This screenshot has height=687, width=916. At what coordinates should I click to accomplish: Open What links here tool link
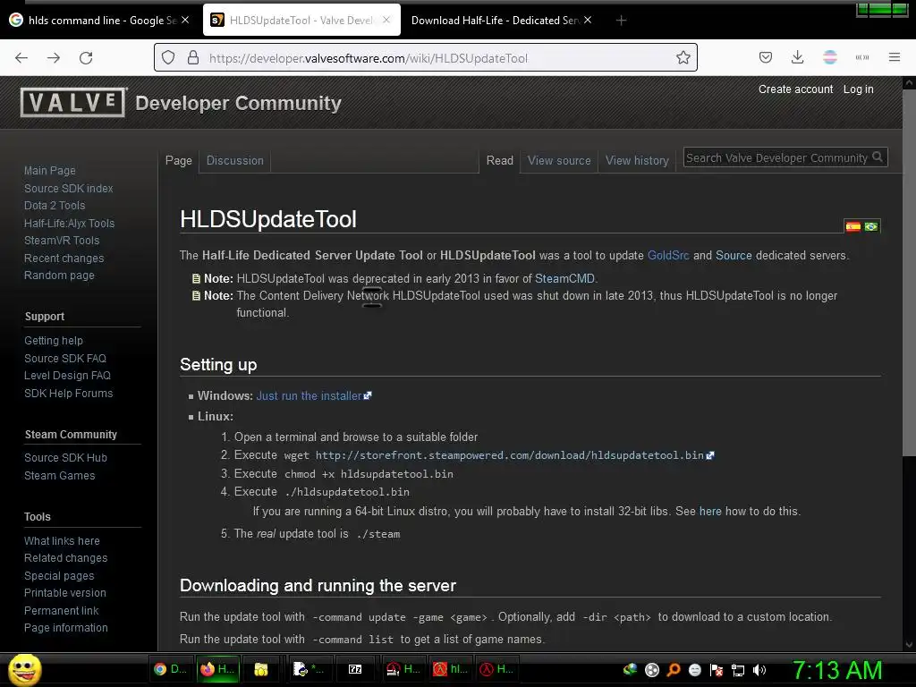pyautogui.click(x=62, y=541)
